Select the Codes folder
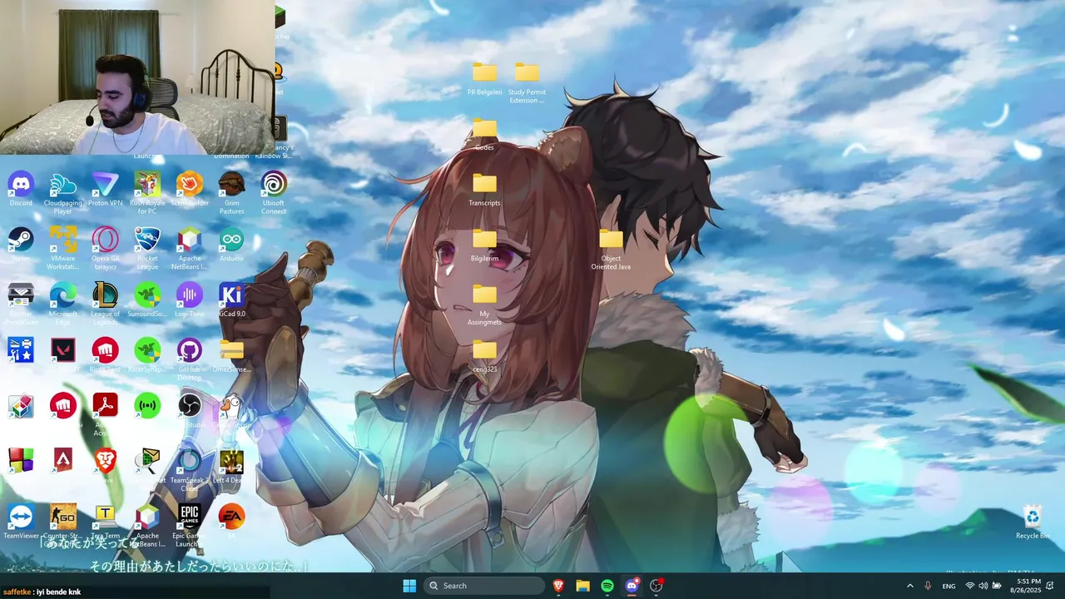This screenshot has width=1065, height=599. pos(484,133)
